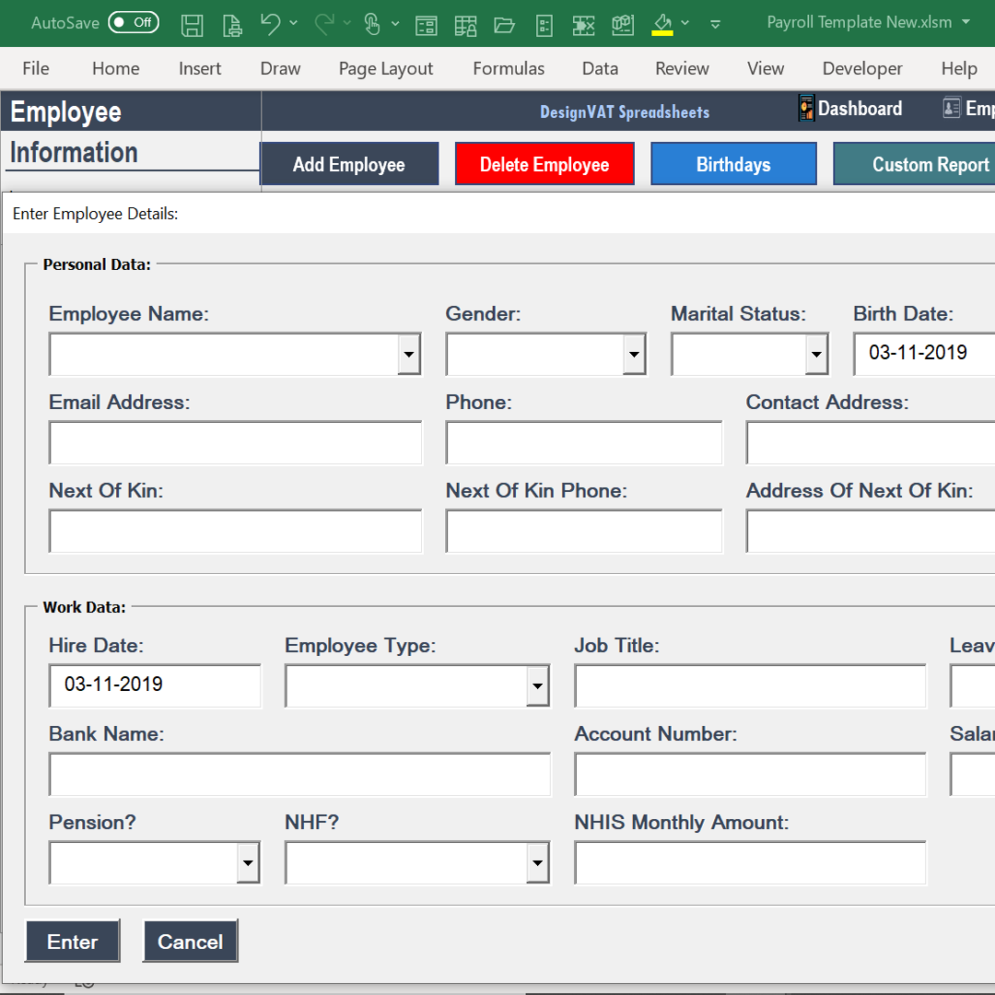This screenshot has height=995, width=995.
Task: Open the Formulas ribbon tab
Action: click(x=509, y=68)
